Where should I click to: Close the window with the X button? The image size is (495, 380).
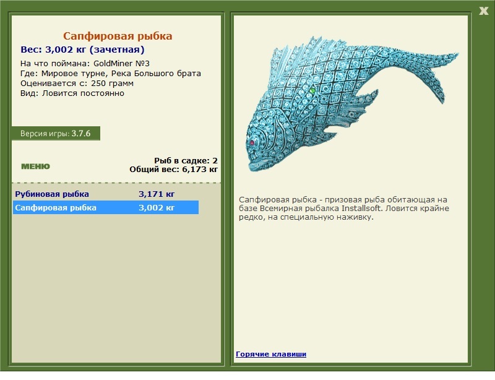point(484,11)
